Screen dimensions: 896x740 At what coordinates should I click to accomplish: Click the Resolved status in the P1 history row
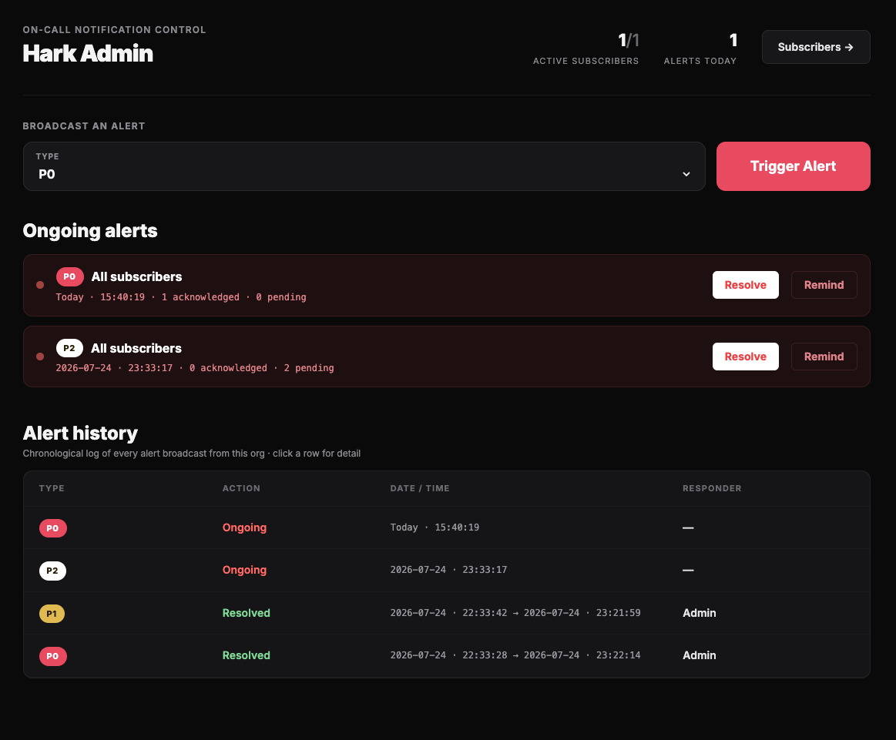click(247, 613)
